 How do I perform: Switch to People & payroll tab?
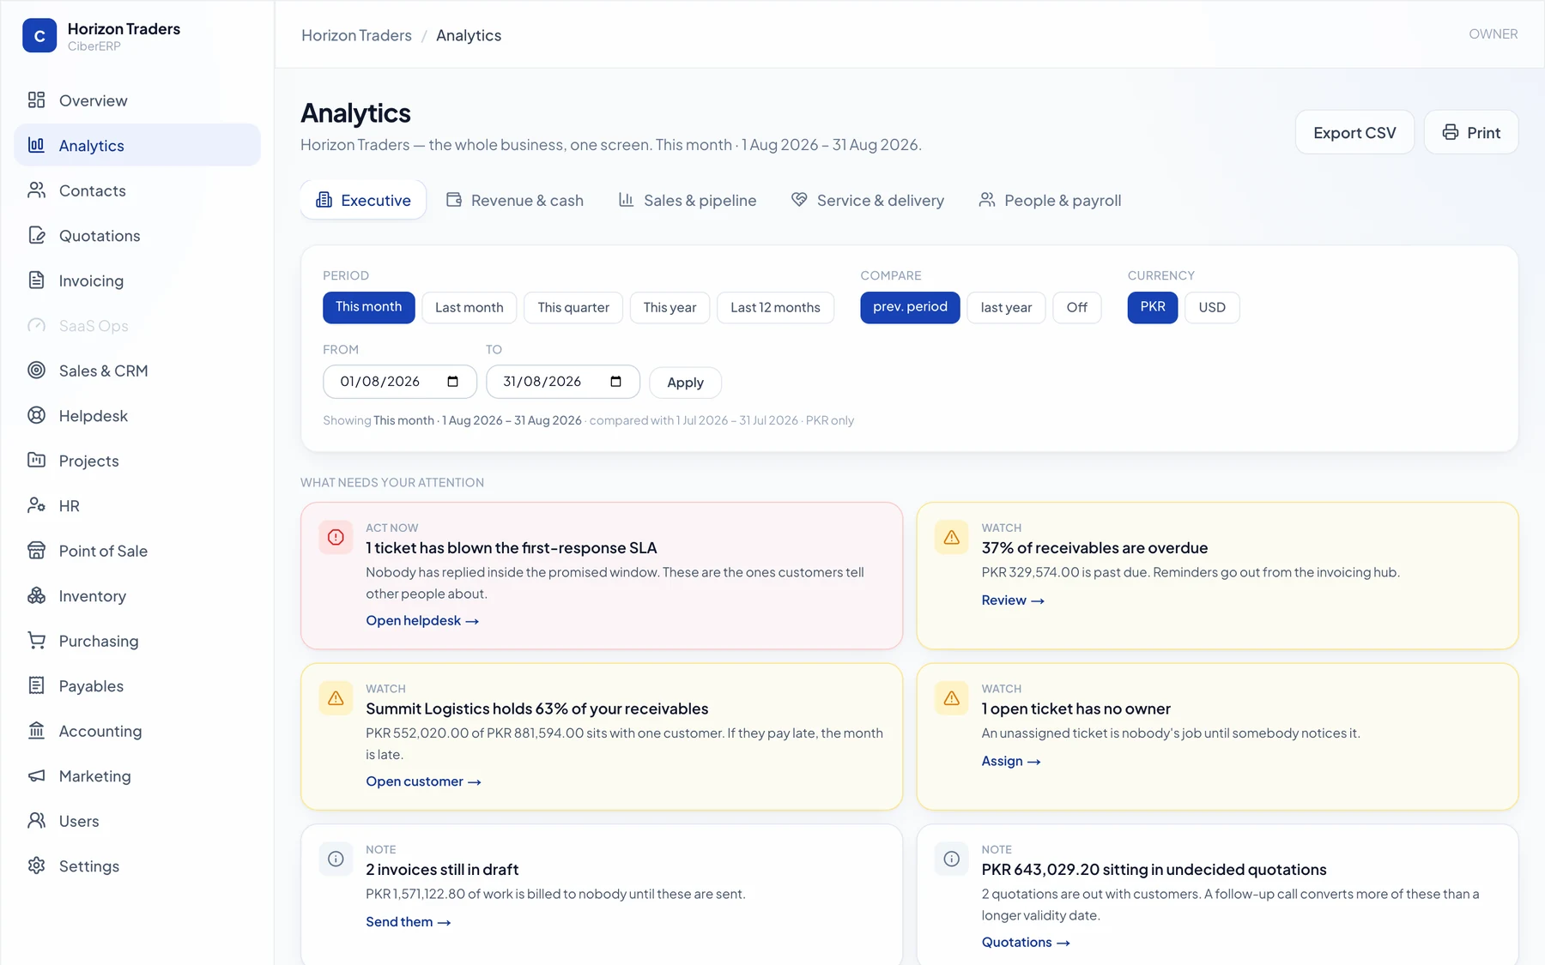[1050, 200]
